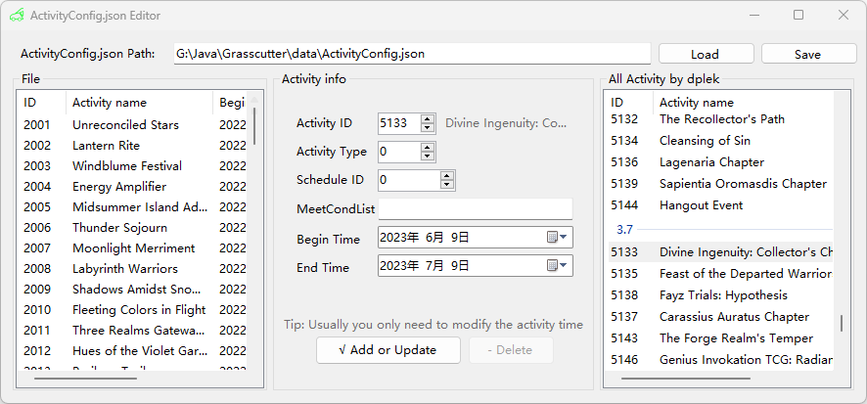This screenshot has height=404, width=867.
Task: Click the ActivityConfig.json path field
Action: pyautogui.click(x=411, y=54)
